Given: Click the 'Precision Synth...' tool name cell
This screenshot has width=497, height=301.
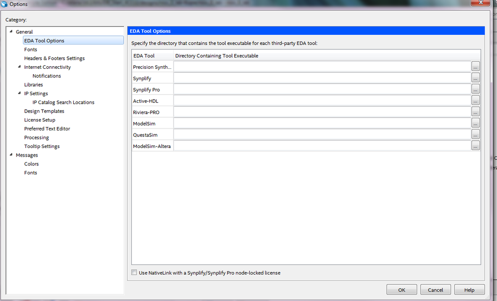Looking at the screenshot, I should pos(152,67).
